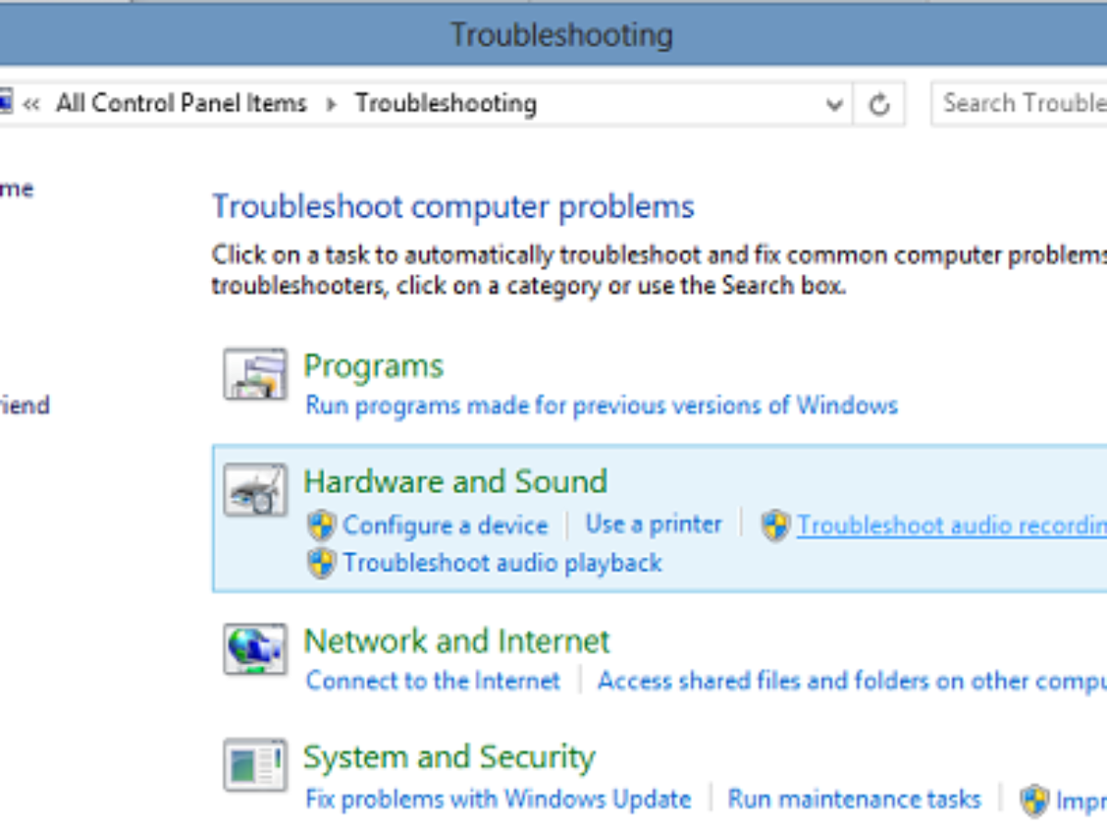Launch Connect to the Internet troubleshooter
1107x830 pixels.
point(433,681)
